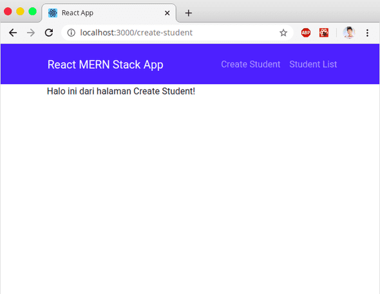Bookmark this page with the star icon
The width and height of the screenshot is (380, 294).
pos(283,33)
